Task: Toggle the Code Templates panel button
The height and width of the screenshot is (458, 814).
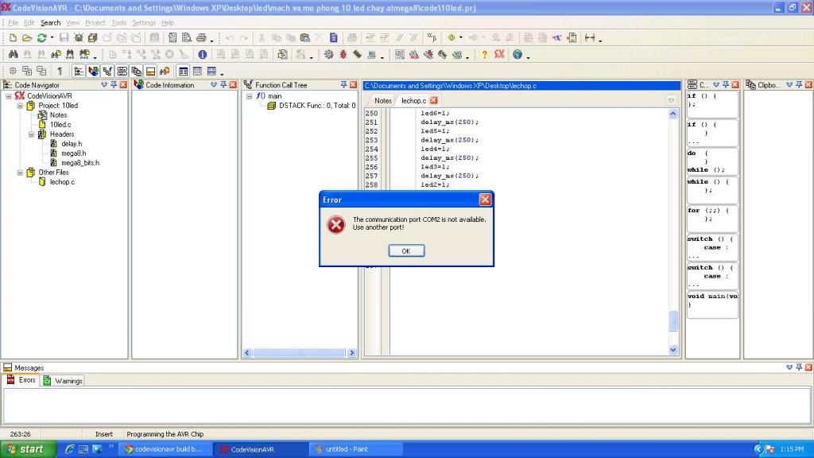Action: coord(122,71)
